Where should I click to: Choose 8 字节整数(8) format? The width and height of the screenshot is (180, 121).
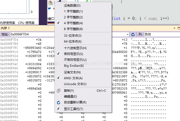tap(83, 29)
